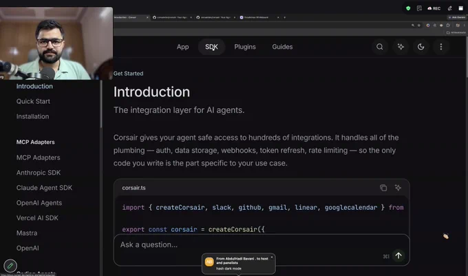Click the sidebar scrollbar

click(x=101, y=105)
